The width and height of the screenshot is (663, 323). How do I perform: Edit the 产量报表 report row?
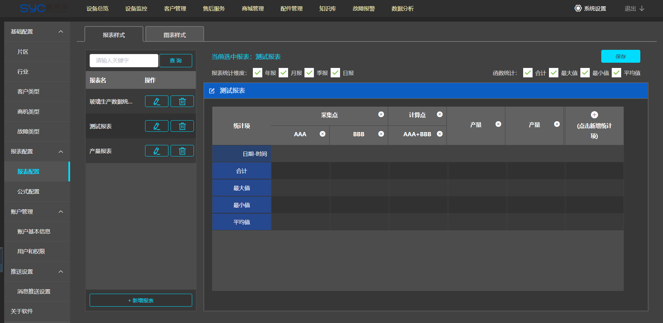[157, 151]
